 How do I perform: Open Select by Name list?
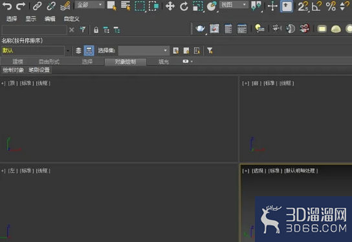tap(126, 6)
